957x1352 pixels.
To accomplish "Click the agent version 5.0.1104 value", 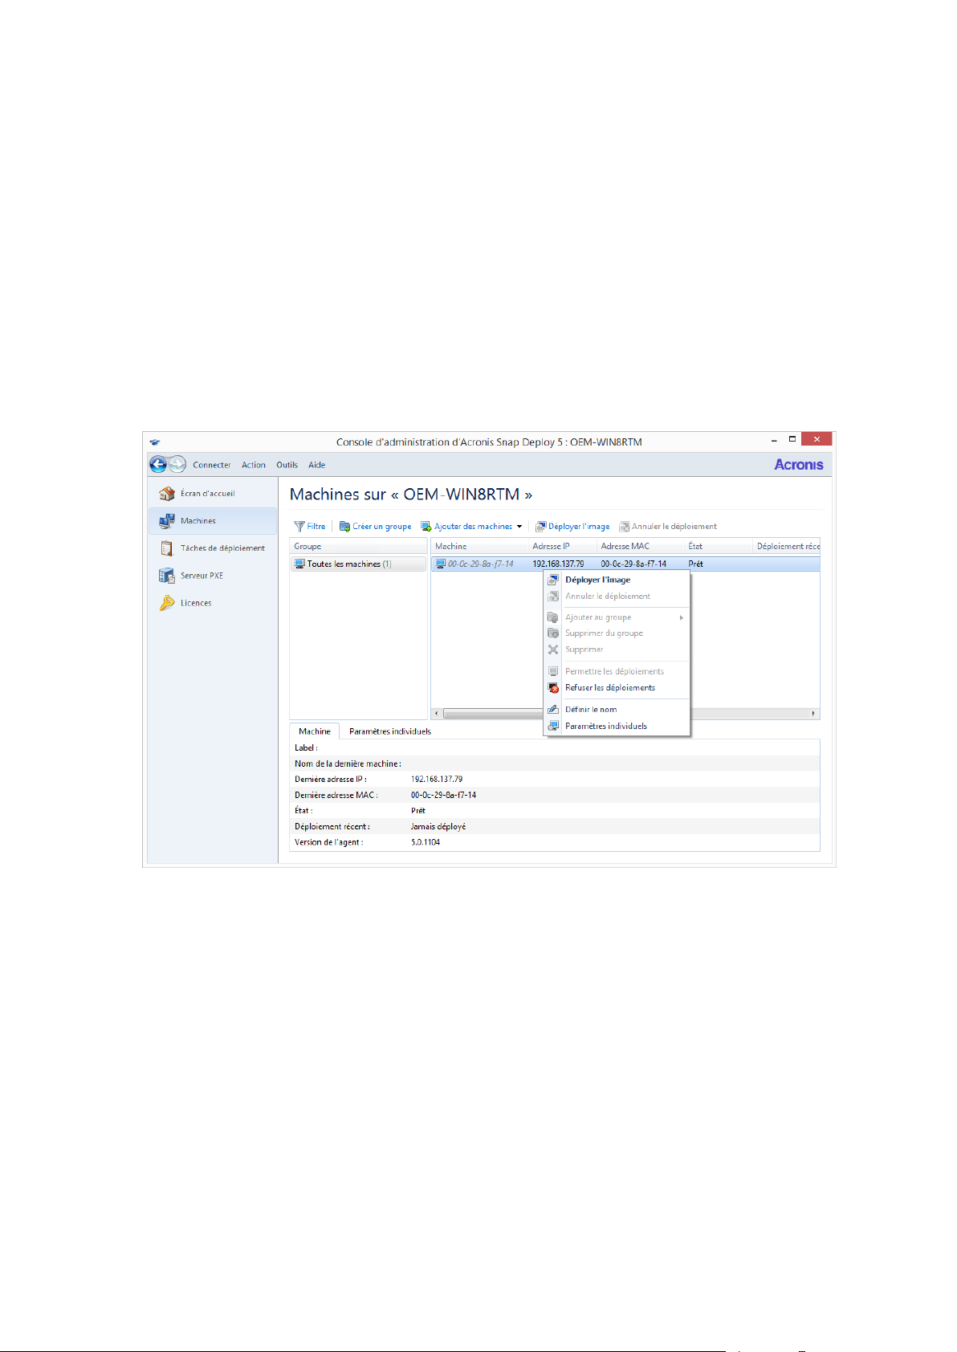I will click(426, 842).
